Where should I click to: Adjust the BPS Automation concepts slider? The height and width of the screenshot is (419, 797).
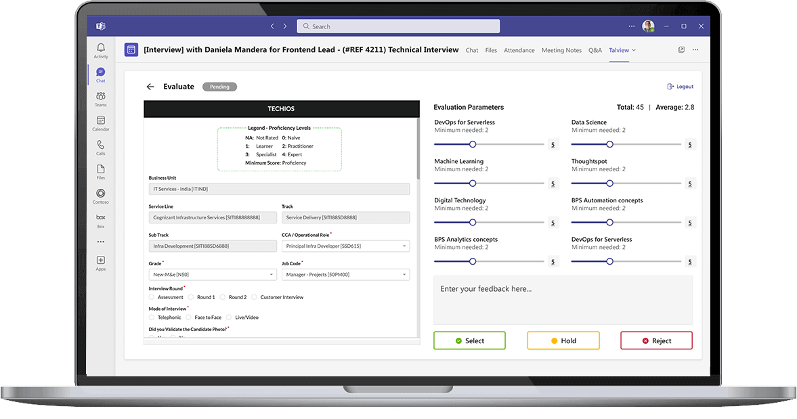click(609, 223)
